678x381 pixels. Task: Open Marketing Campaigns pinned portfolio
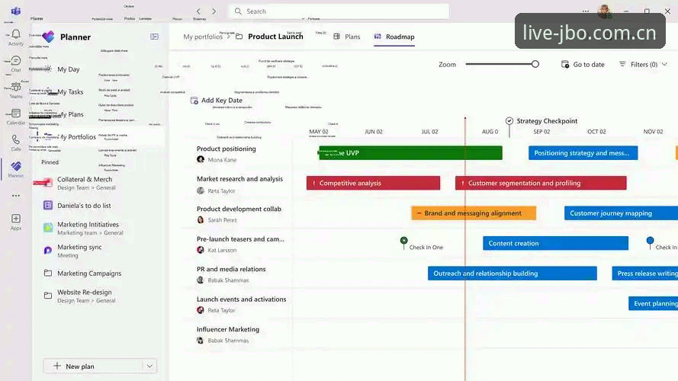click(89, 273)
